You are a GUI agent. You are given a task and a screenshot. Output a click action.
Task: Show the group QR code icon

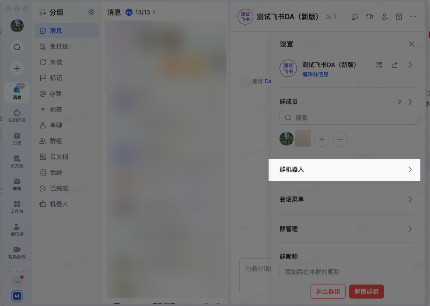tap(379, 65)
